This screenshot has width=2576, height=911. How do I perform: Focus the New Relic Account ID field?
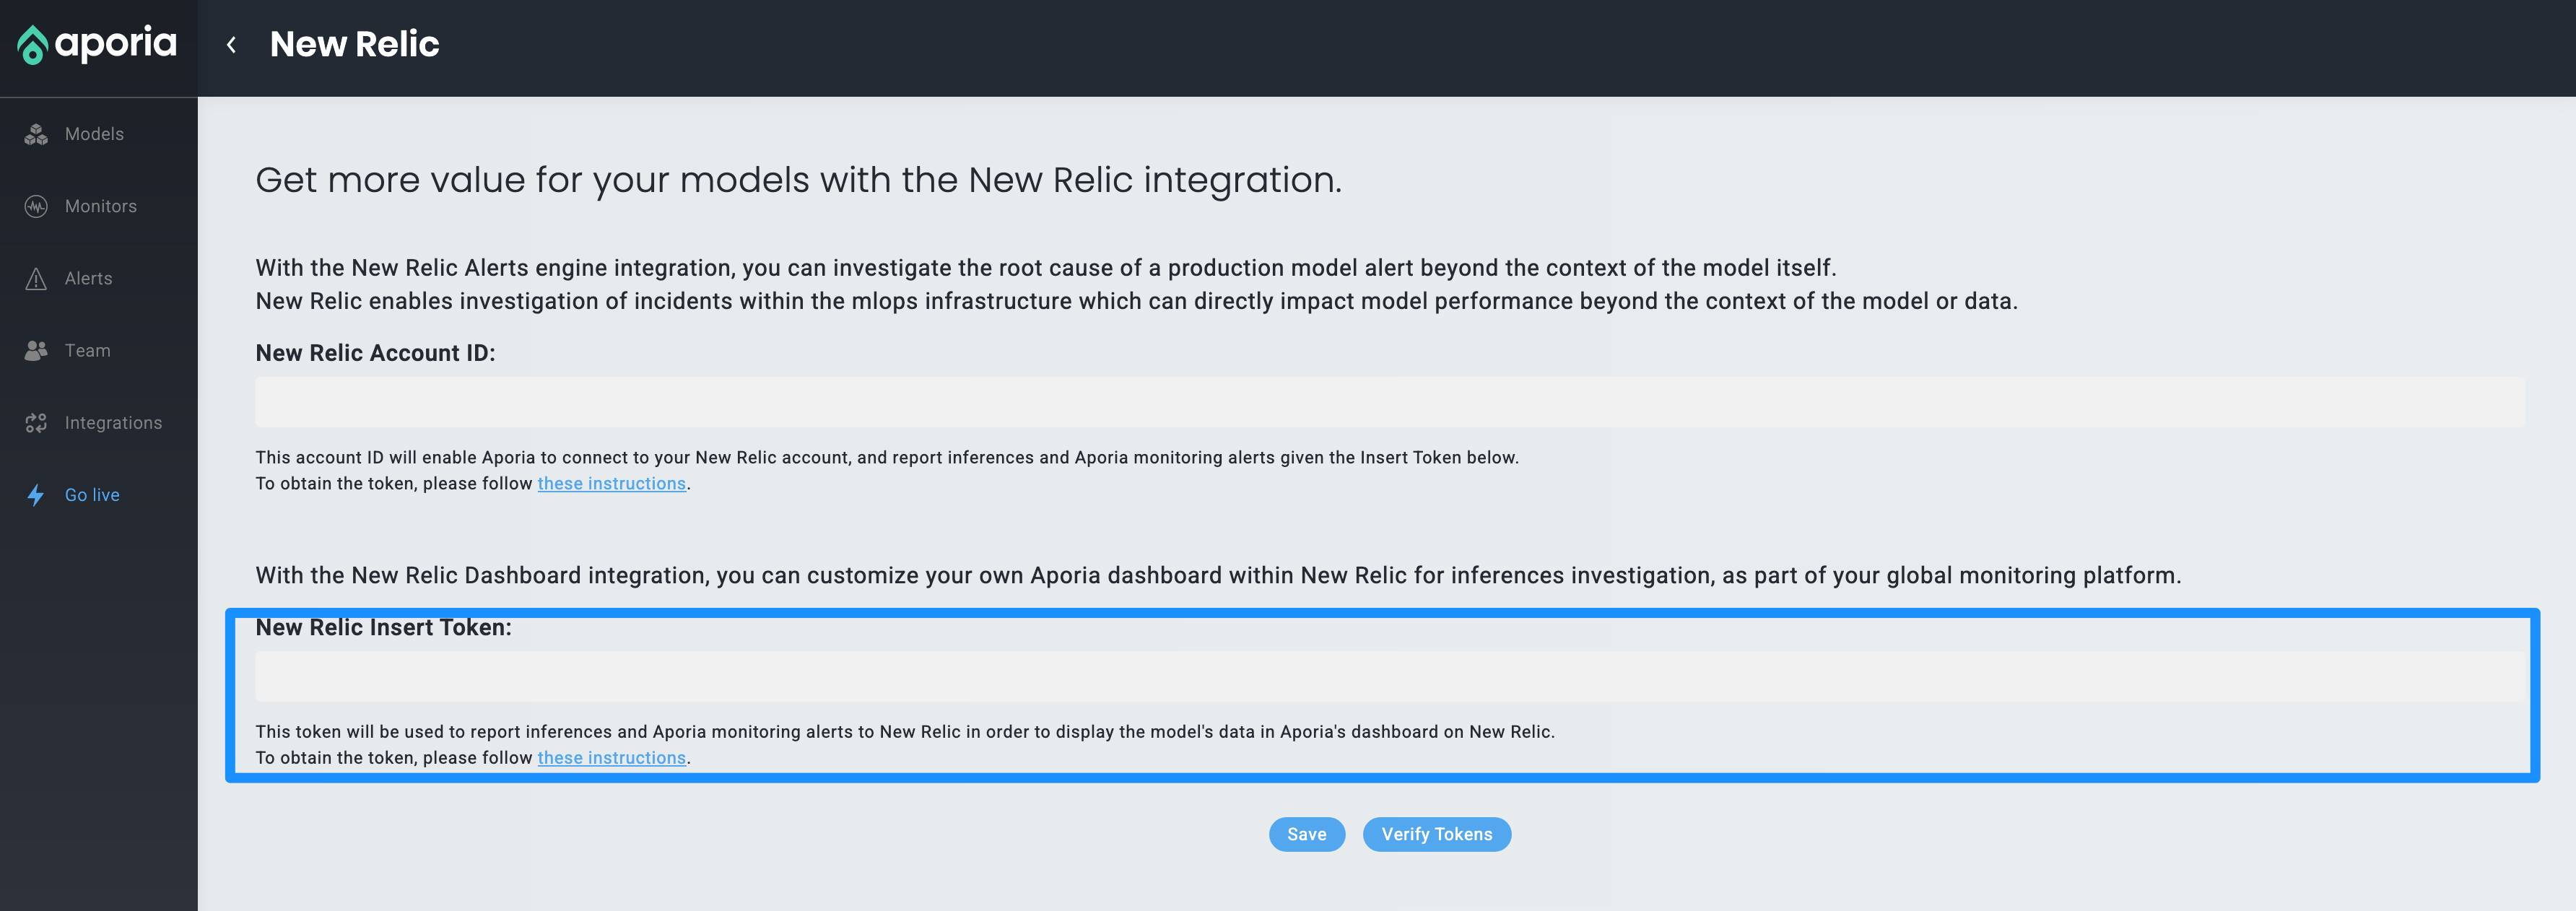pos(1390,402)
